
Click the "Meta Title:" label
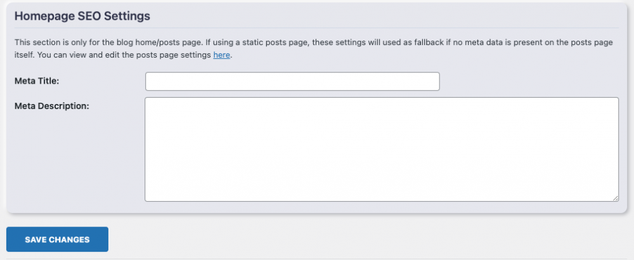(x=36, y=81)
